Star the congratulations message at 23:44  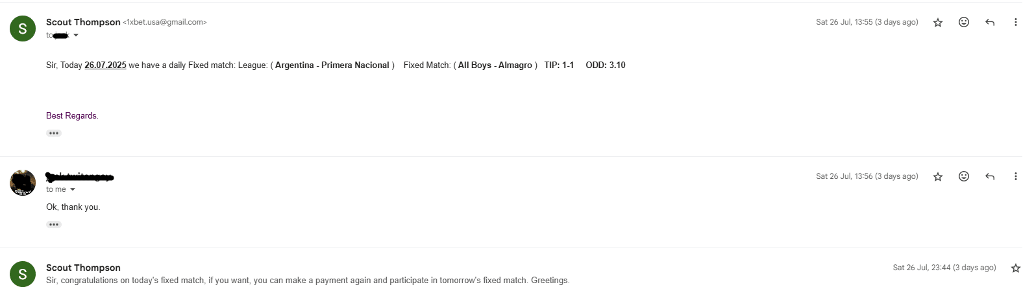tap(1016, 268)
